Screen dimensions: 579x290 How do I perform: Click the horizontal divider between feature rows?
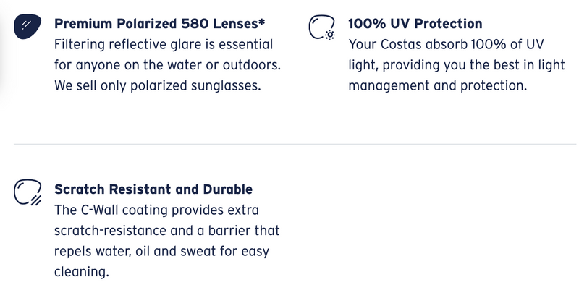[295, 144]
